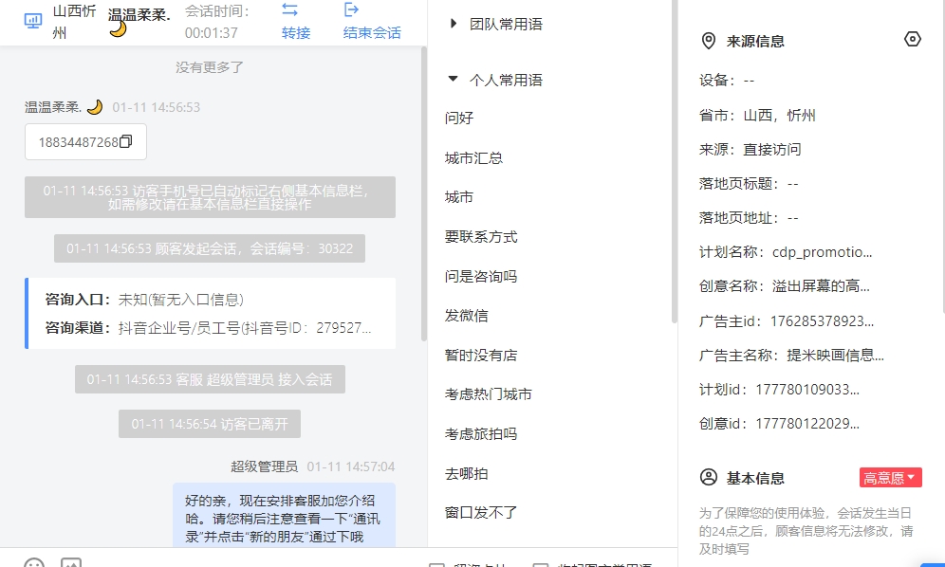Click the 结束会话 end-session label

coord(372,32)
